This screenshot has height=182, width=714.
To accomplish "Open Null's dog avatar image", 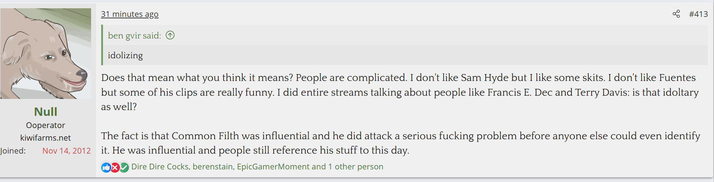I will [46, 54].
